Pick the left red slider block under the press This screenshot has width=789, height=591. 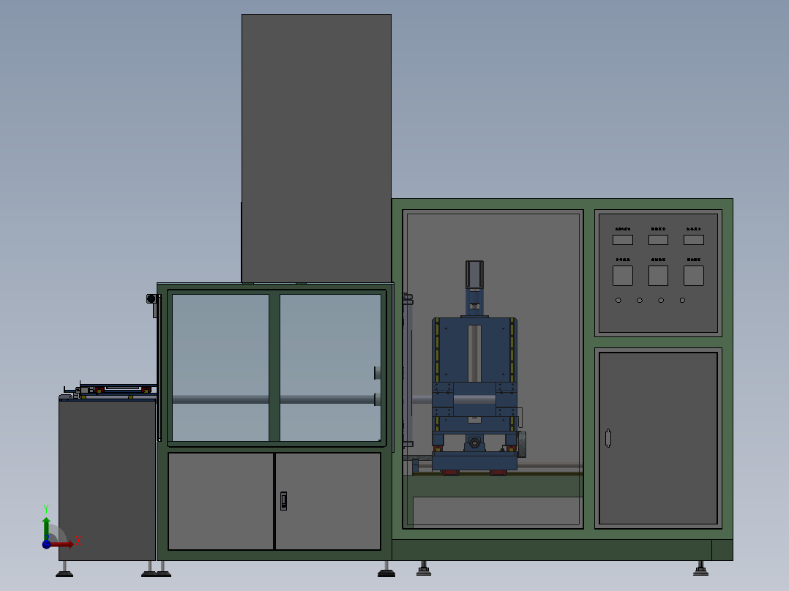coord(450,473)
